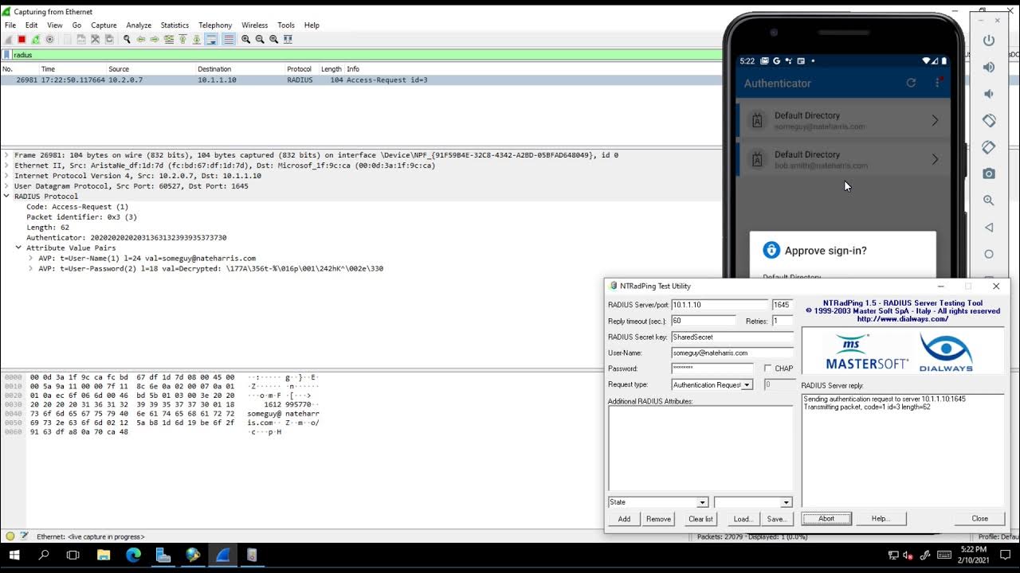Expand the User-Password AVP row
Screen dimensions: 1020x573
tap(31, 268)
